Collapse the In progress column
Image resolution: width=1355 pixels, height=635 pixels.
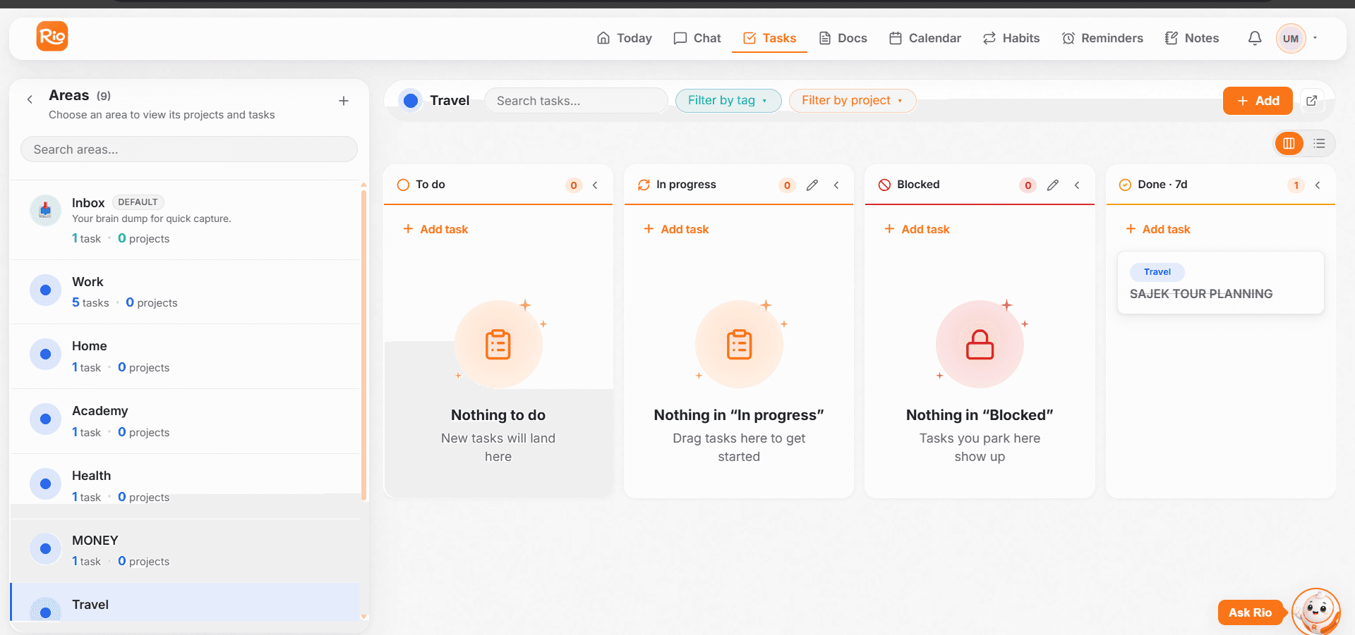[x=836, y=185]
